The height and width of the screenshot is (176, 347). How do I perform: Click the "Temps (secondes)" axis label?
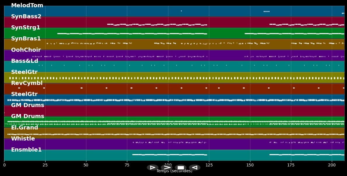[174, 171]
